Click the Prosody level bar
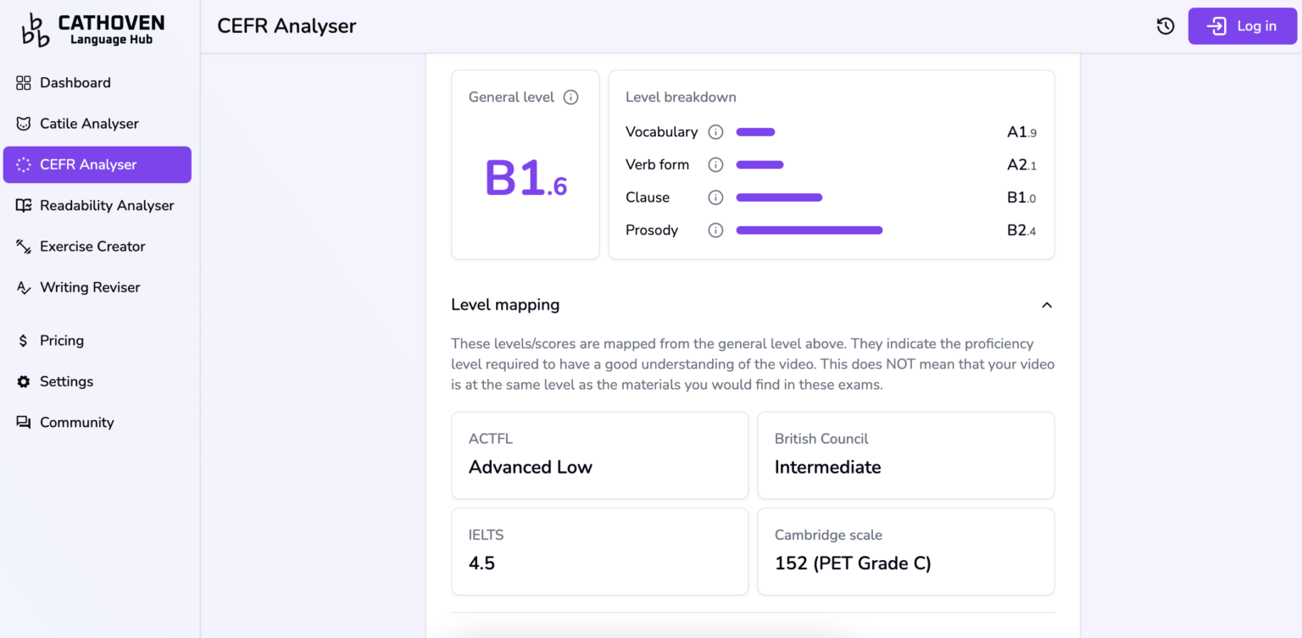Viewport: 1302px width, 638px height. 809,230
